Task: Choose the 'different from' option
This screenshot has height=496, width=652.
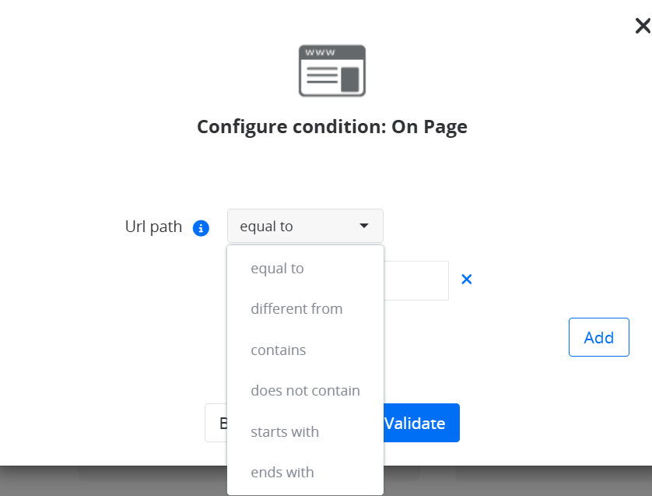Action: tap(296, 309)
